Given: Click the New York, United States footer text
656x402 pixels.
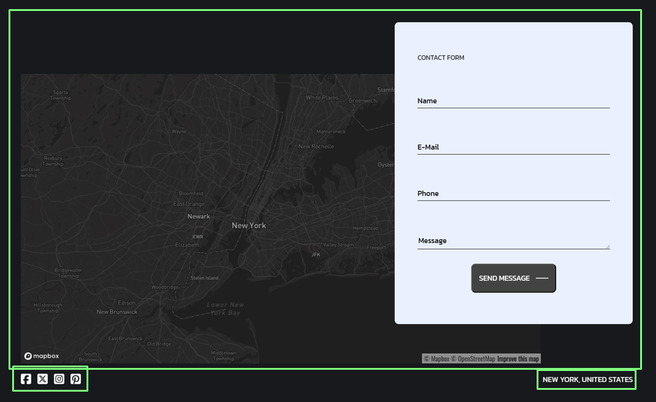Looking at the screenshot, I should click(x=587, y=379).
